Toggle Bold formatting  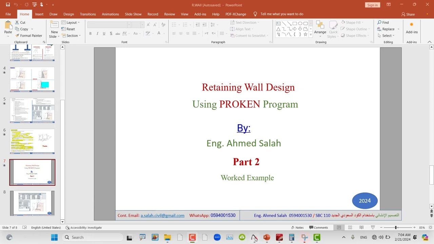point(90,34)
